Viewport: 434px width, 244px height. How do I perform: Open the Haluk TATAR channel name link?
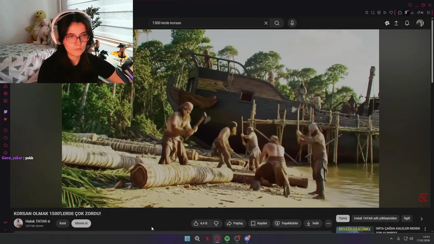click(x=36, y=221)
